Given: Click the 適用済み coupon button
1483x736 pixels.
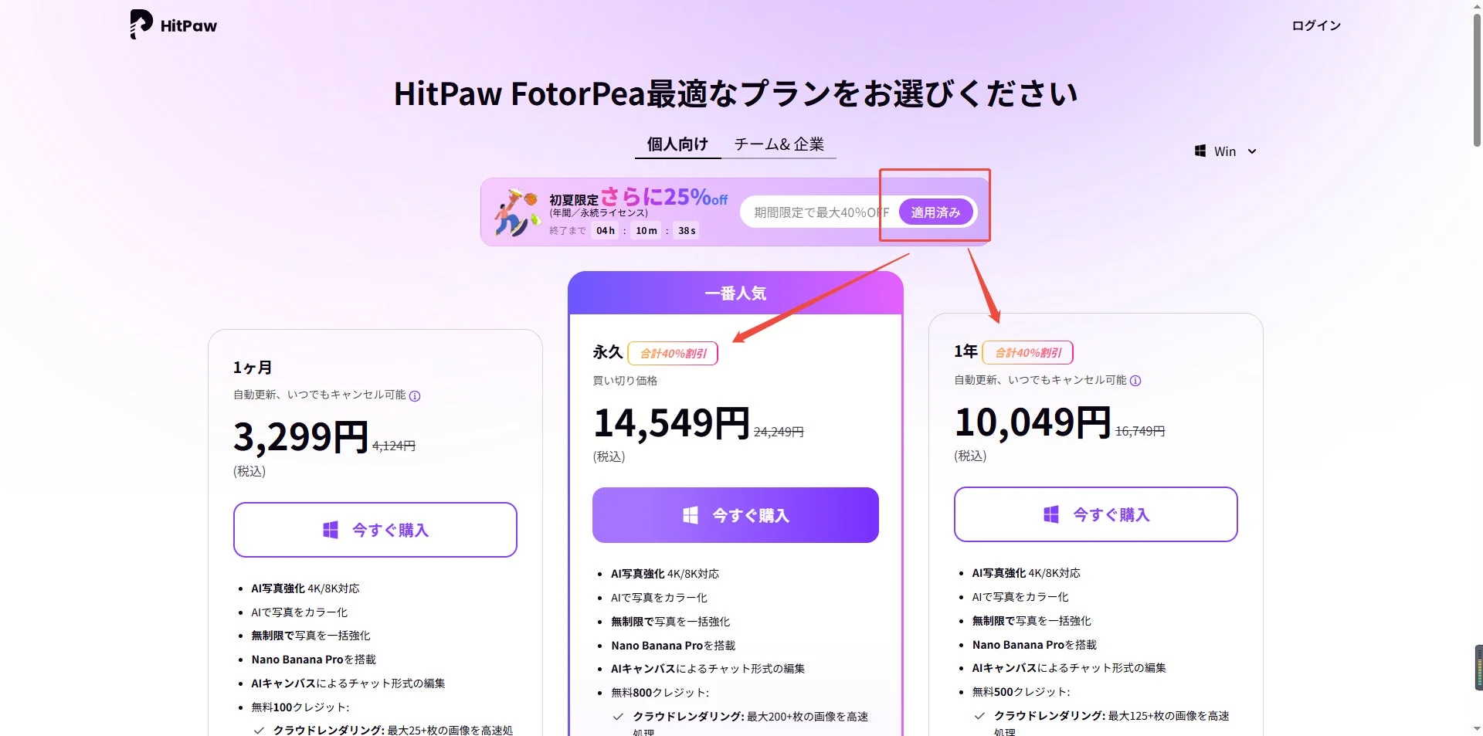Looking at the screenshot, I should [935, 212].
